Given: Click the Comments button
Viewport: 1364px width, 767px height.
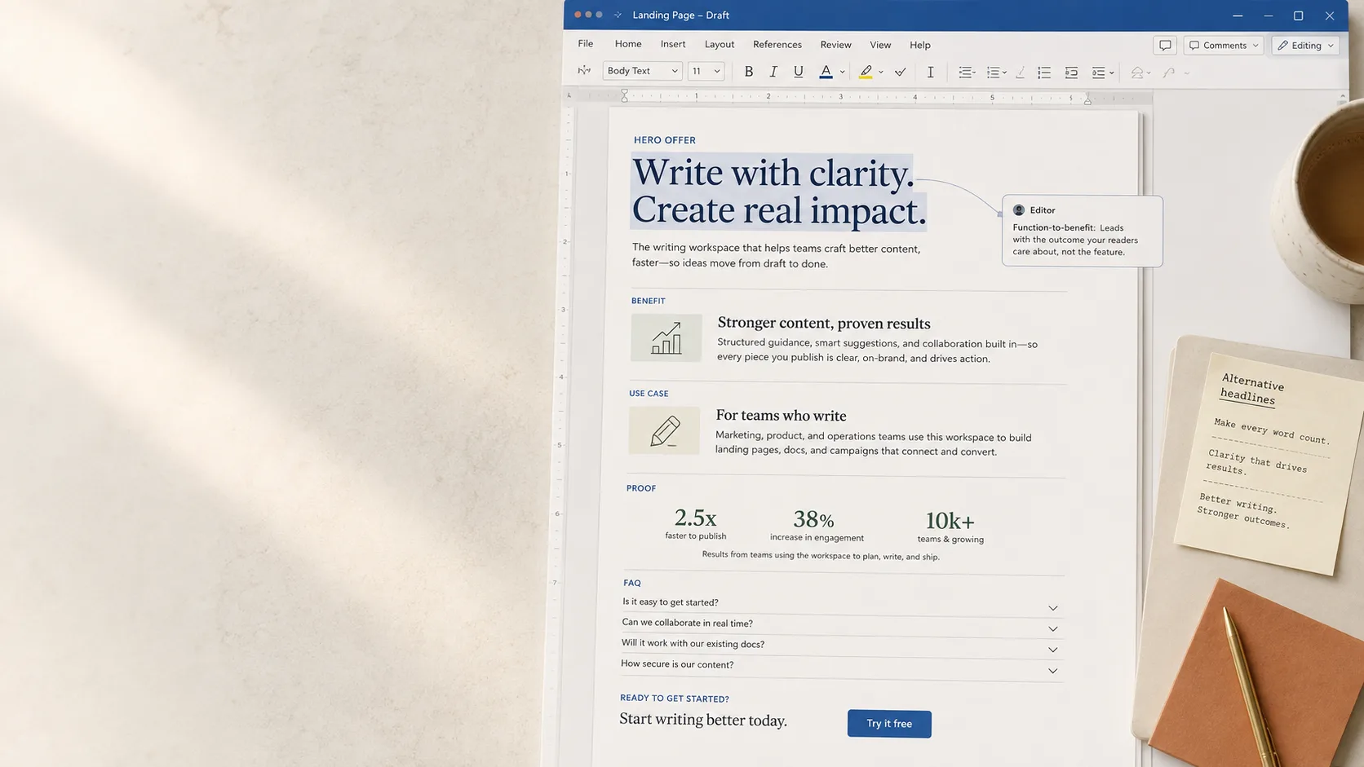Looking at the screenshot, I should click(x=1223, y=46).
